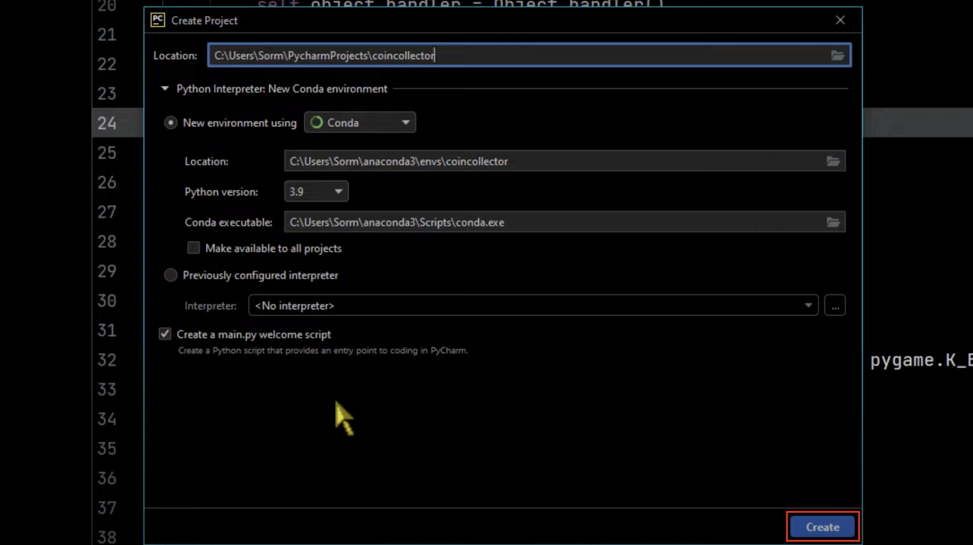The height and width of the screenshot is (545, 973).
Task: Click the pygame.K_ code text in editor
Action: tap(921, 360)
